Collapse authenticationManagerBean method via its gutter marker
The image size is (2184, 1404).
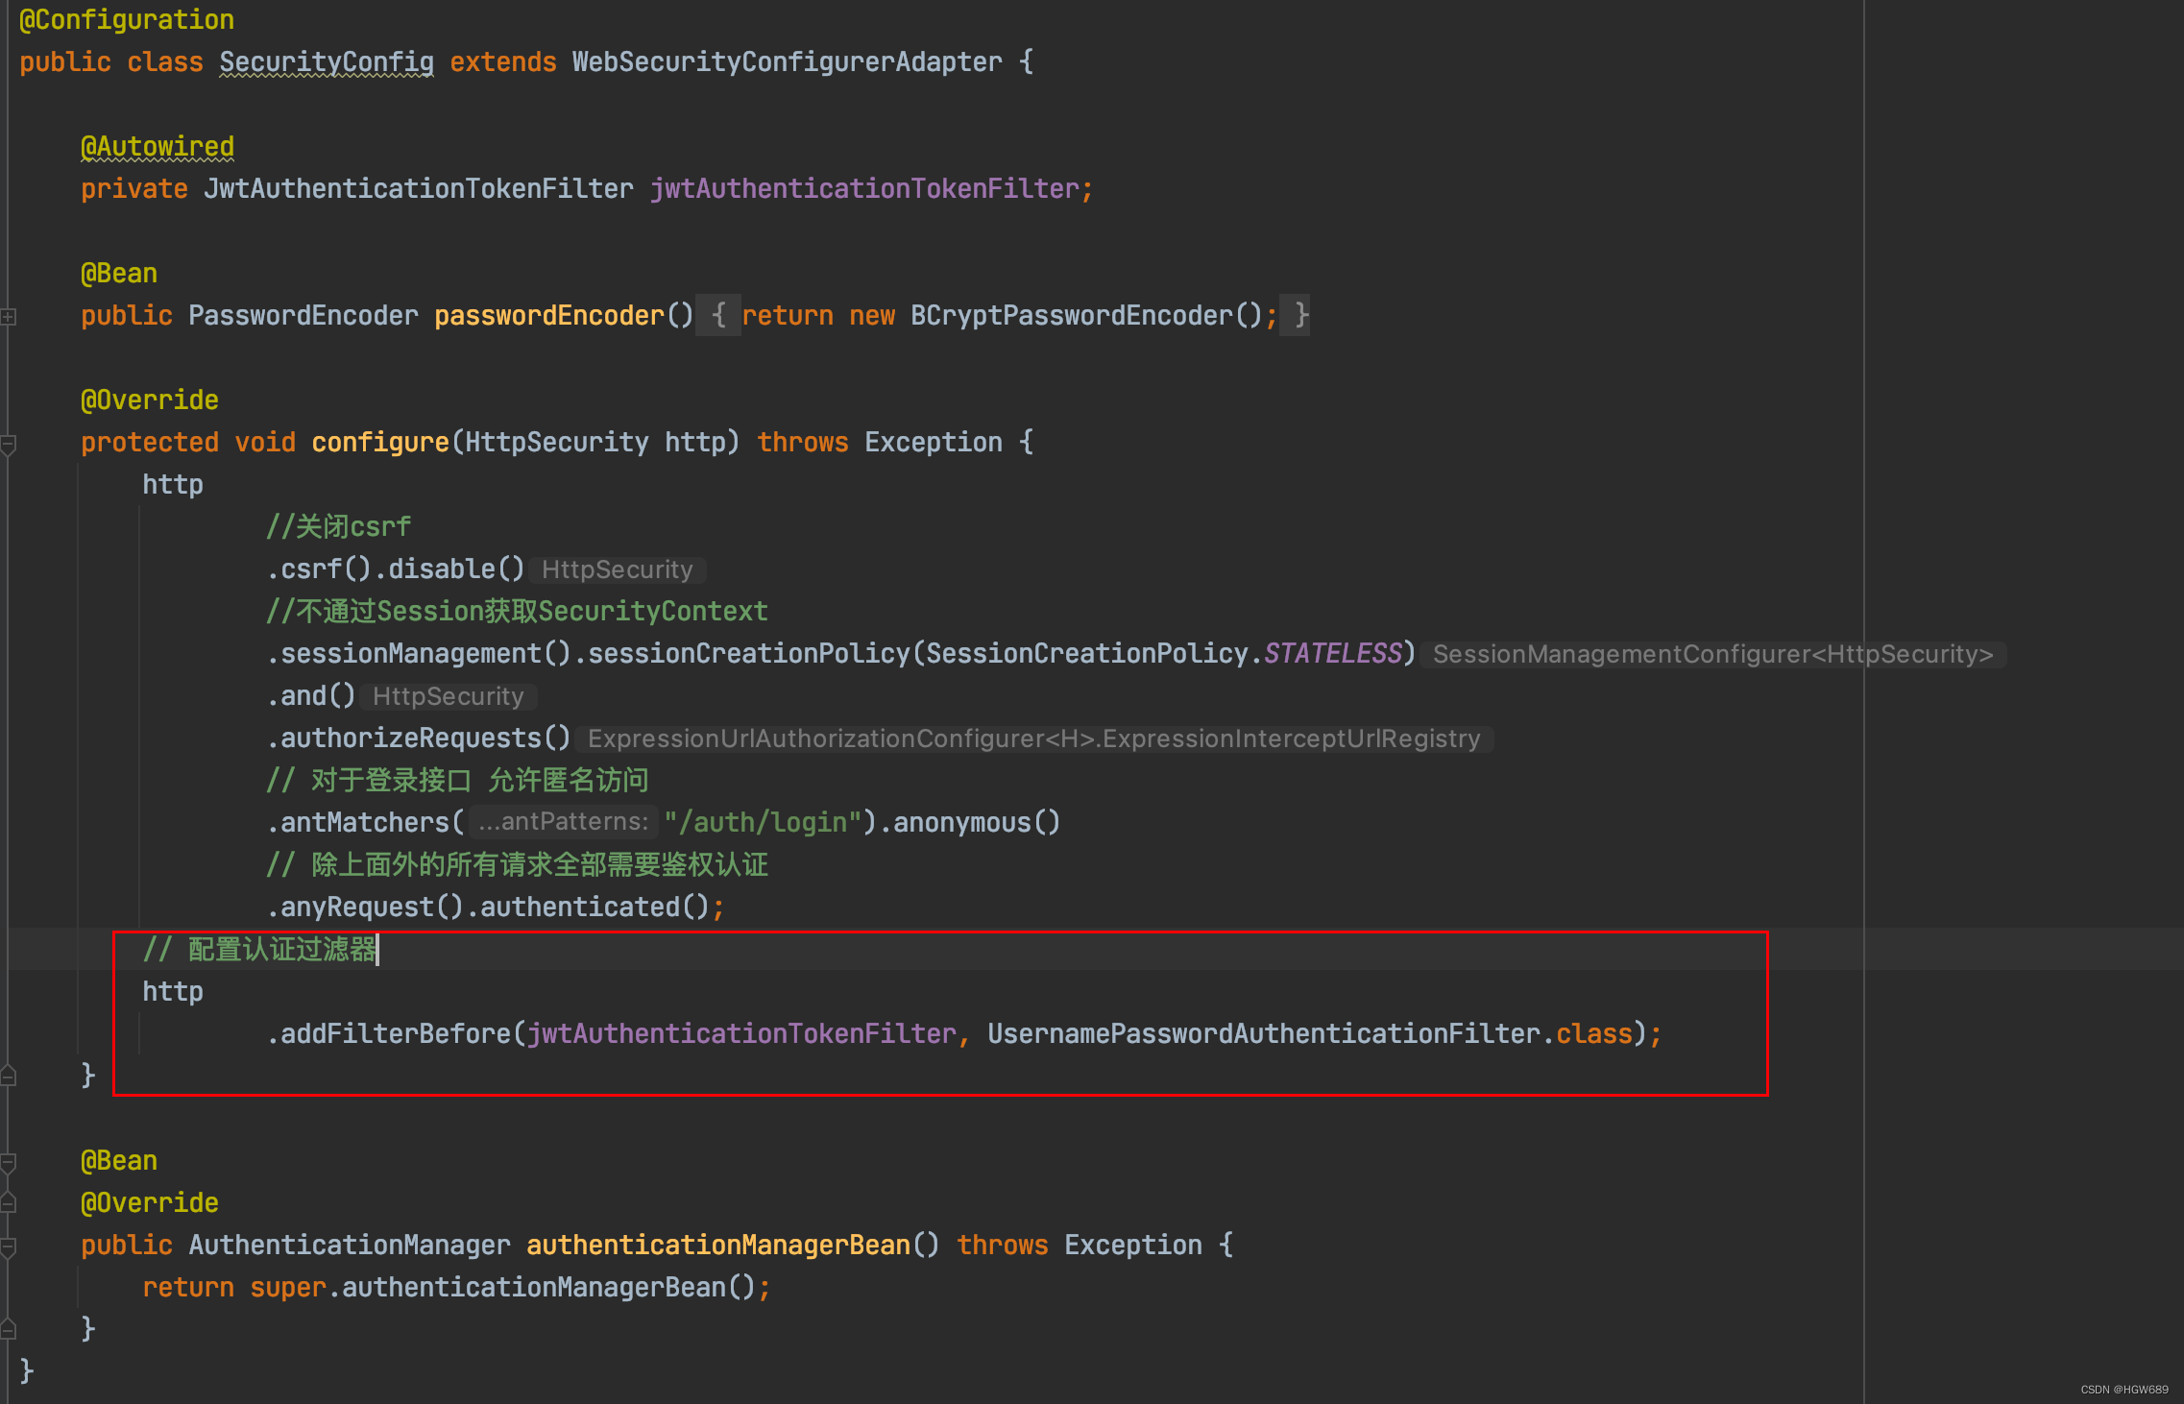(x=8, y=1247)
